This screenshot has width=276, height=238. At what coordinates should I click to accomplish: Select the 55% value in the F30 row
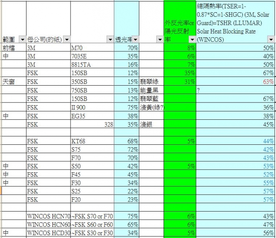[235, 182]
